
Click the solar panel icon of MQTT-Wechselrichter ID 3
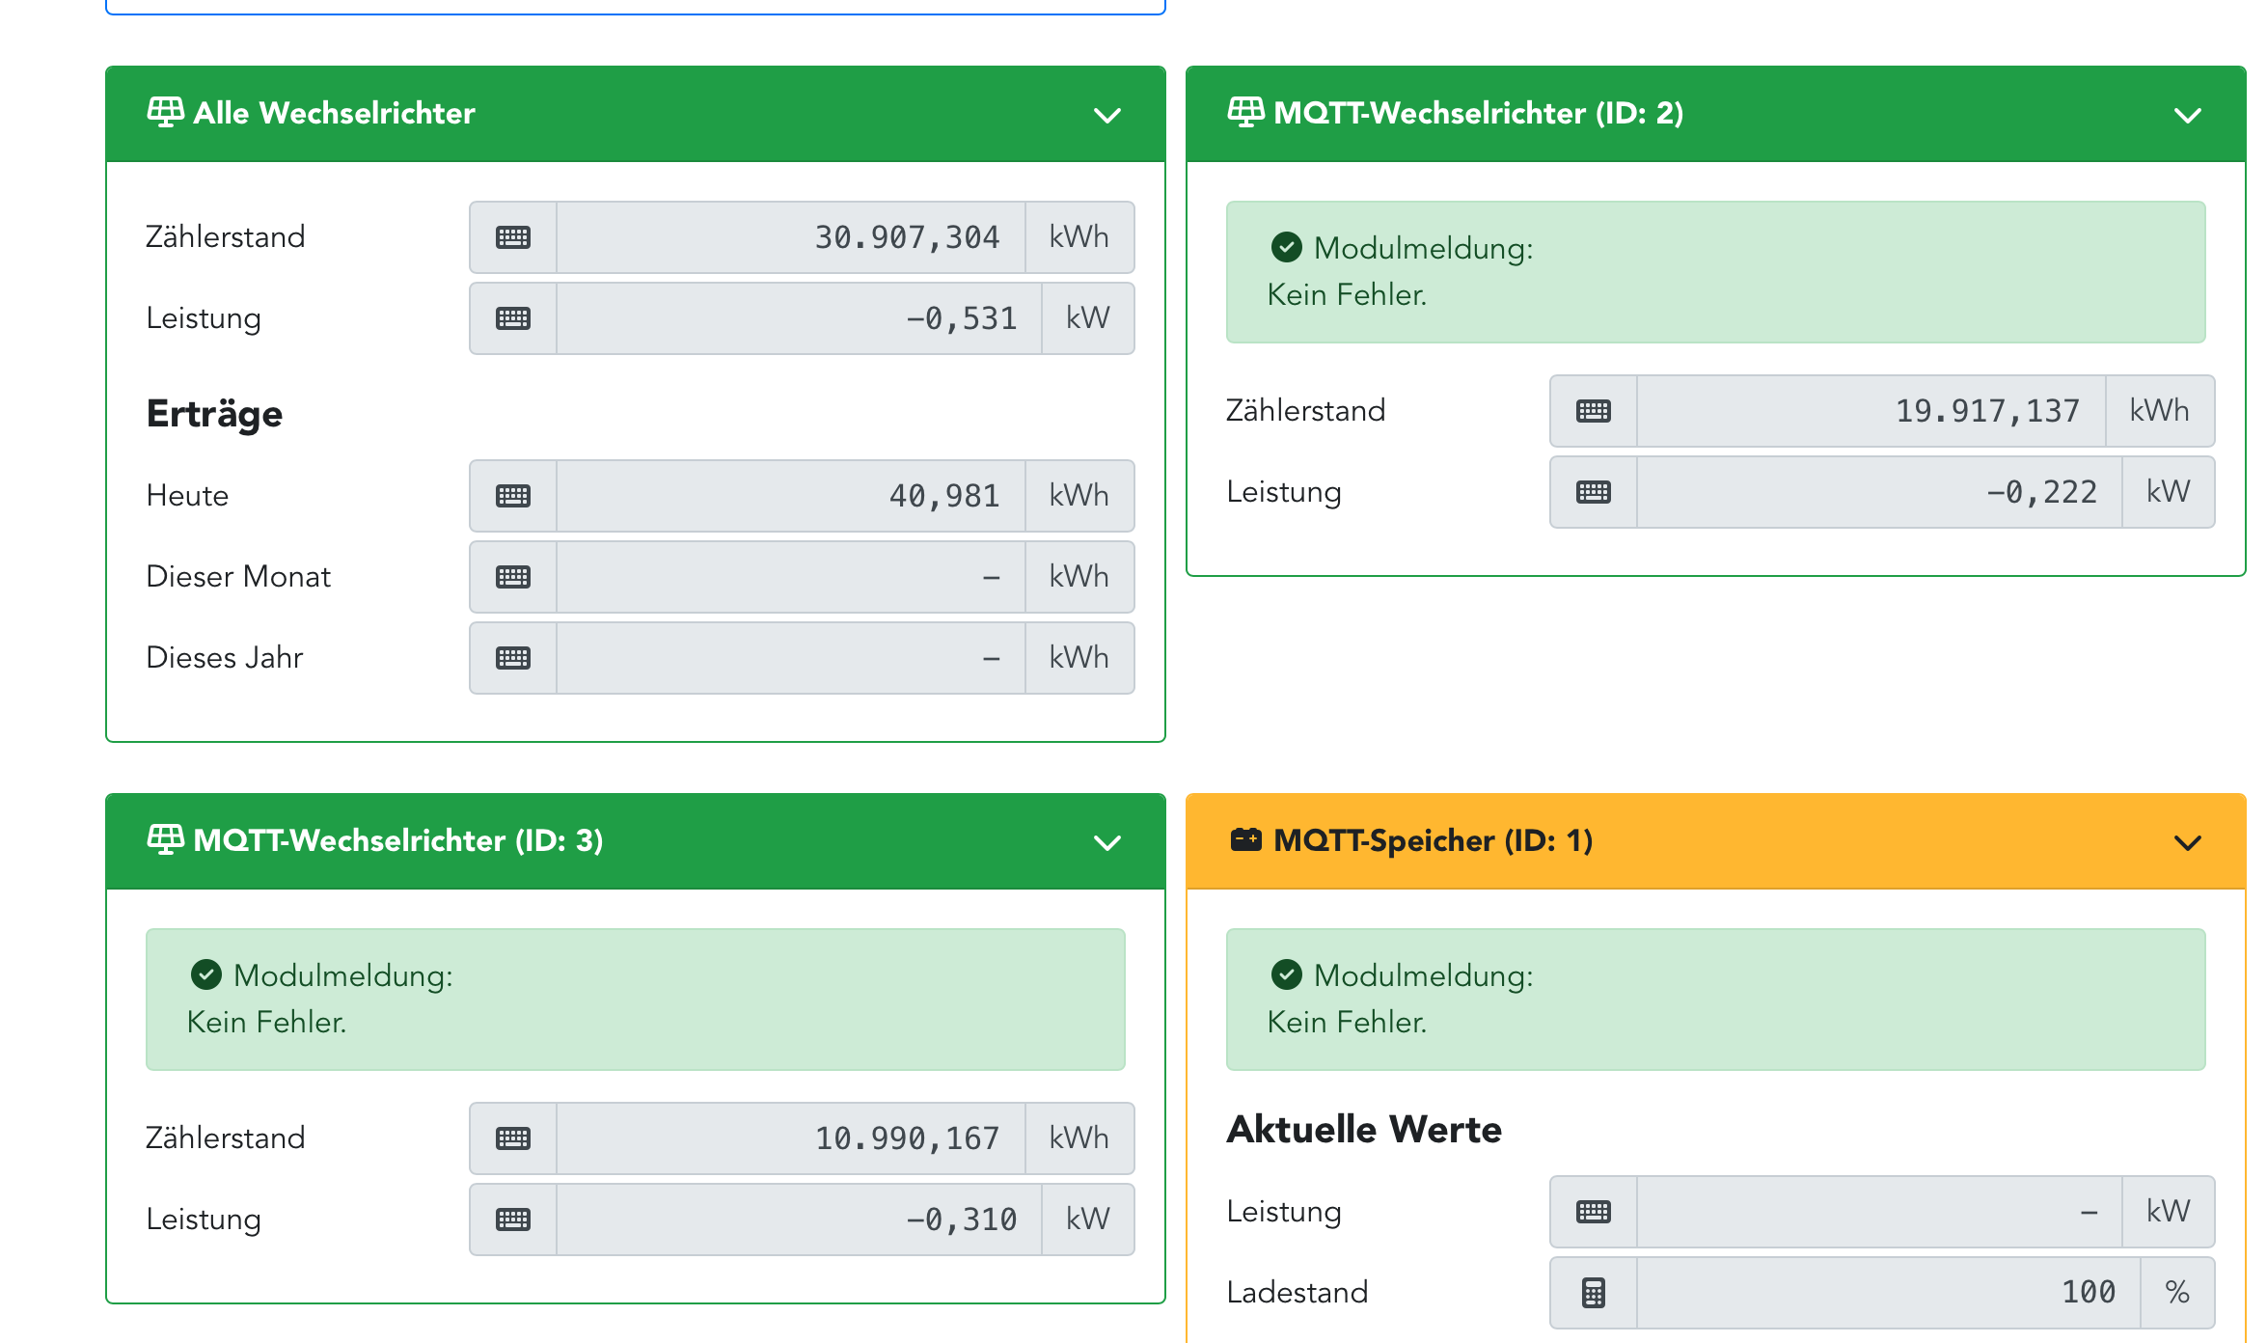(165, 839)
